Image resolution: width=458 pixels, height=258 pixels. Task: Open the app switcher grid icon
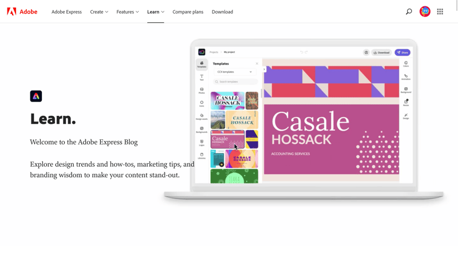click(440, 11)
